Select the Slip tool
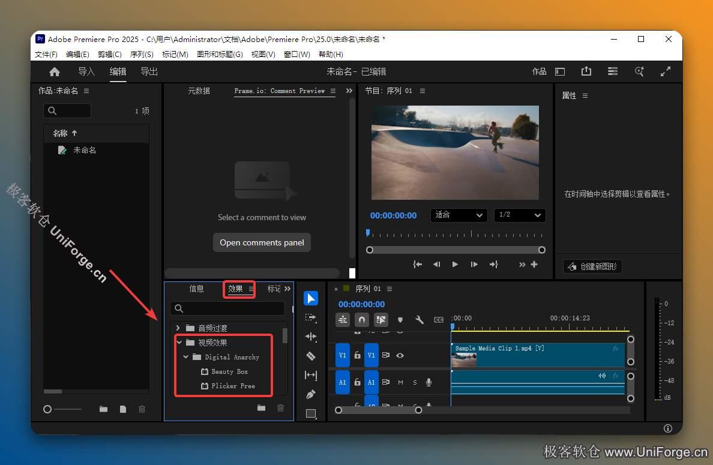Image resolution: width=713 pixels, height=465 pixels. 311,375
